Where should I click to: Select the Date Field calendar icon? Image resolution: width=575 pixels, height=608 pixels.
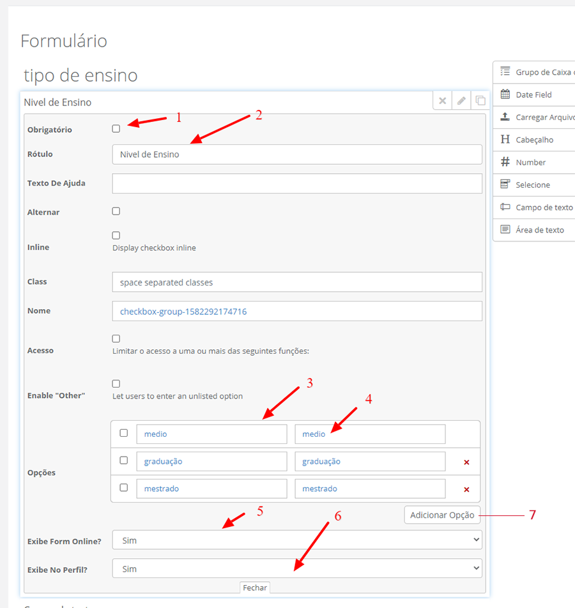[x=505, y=95]
